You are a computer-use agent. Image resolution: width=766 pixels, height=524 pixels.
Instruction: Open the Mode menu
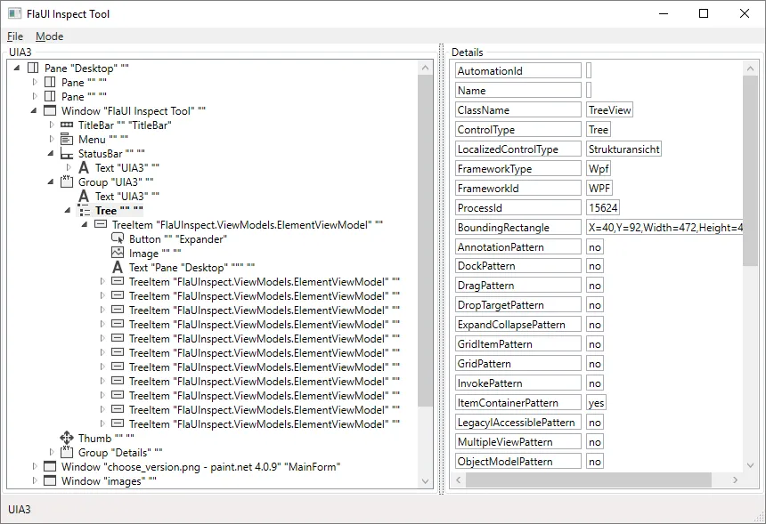pos(49,36)
